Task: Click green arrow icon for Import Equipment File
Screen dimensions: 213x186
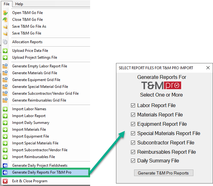Action: [5, 136]
